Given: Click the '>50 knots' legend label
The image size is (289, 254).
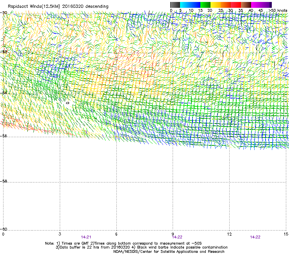Looking at the screenshot, I should (x=278, y=11).
